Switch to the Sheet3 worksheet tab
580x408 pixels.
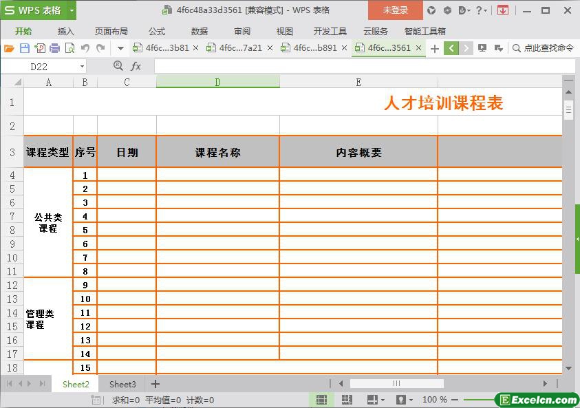click(x=122, y=384)
